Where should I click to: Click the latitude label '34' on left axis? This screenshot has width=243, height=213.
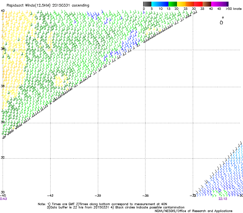[3, 122]
